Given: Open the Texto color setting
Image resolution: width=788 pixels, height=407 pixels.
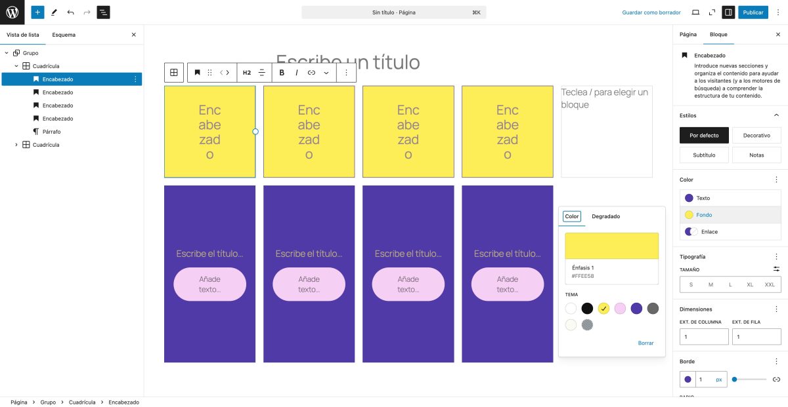Looking at the screenshot, I should tap(730, 198).
